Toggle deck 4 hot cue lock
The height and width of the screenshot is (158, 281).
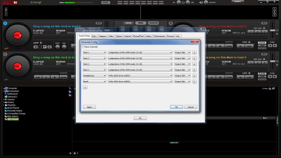pos(264,59)
